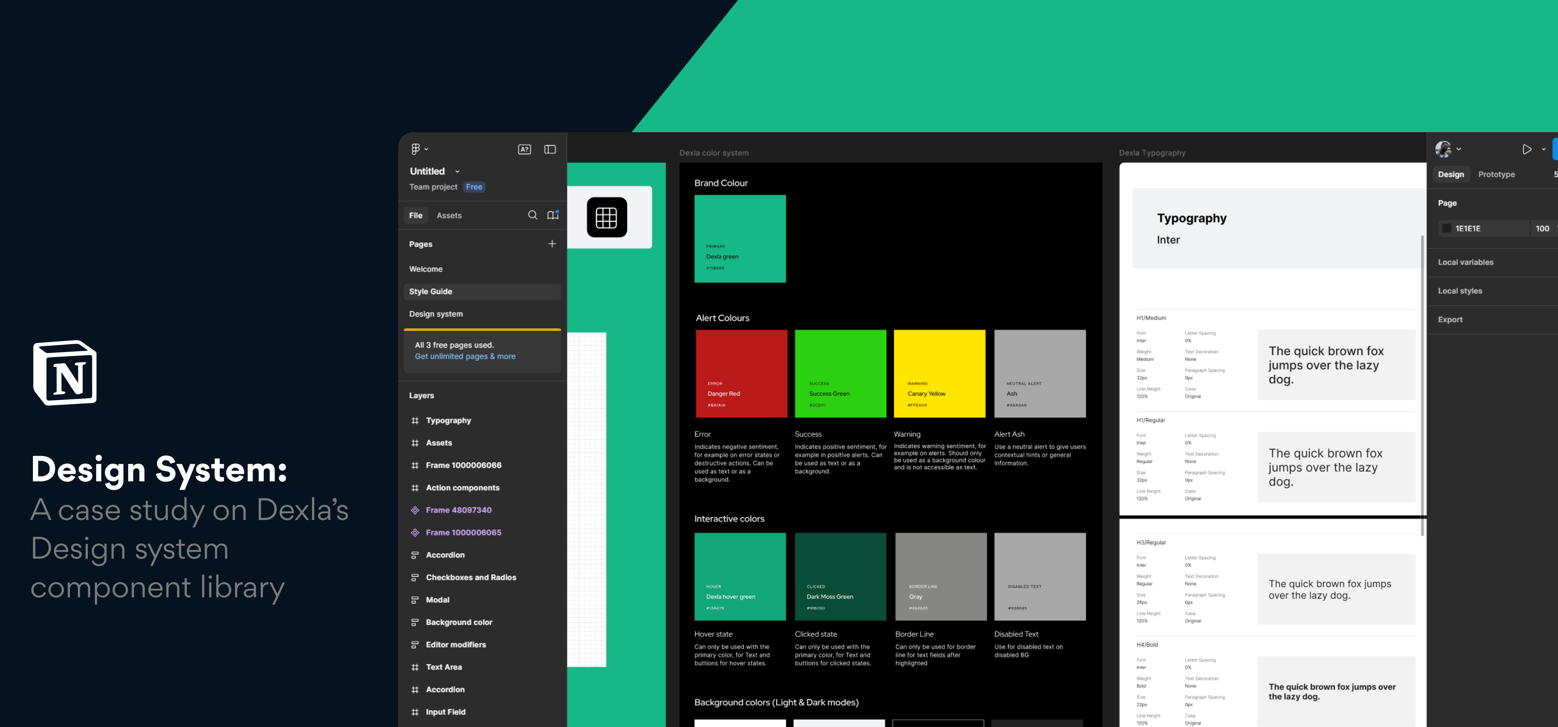The width and height of the screenshot is (1558, 727).
Task: Open the libraries book icon
Action: pyautogui.click(x=553, y=215)
